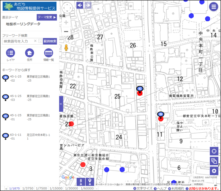Collapse the side panel with « handle
221x191 pixels.
tap(61, 104)
